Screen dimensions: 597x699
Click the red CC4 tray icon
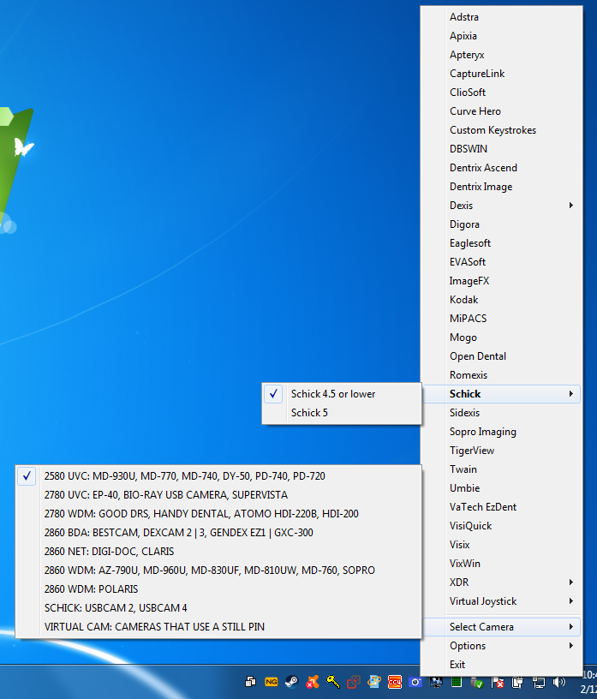(x=395, y=682)
